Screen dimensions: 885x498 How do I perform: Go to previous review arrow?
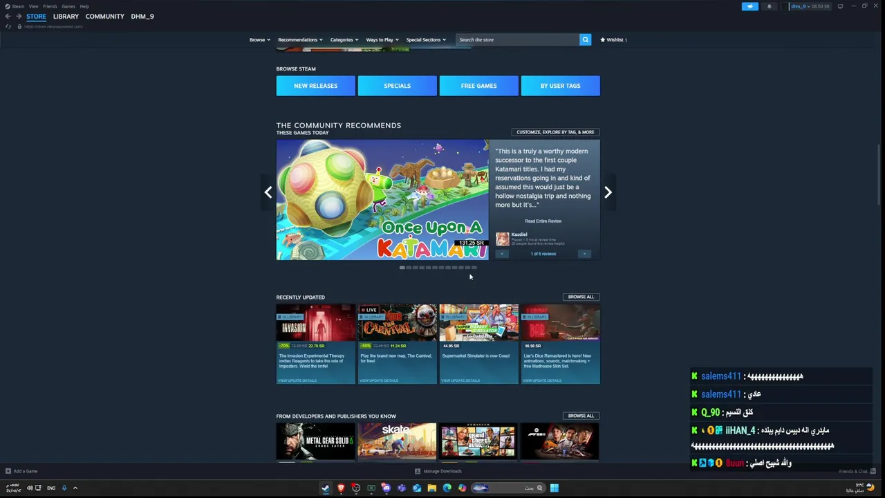click(503, 254)
